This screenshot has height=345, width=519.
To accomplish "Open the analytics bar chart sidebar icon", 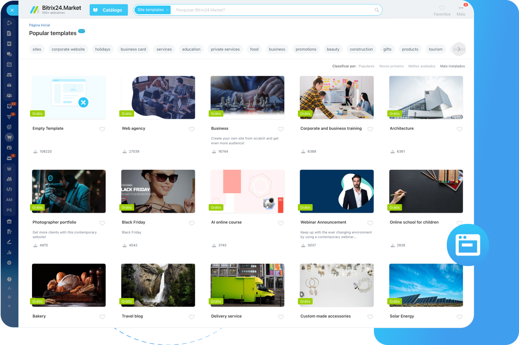I will click(x=9, y=252).
